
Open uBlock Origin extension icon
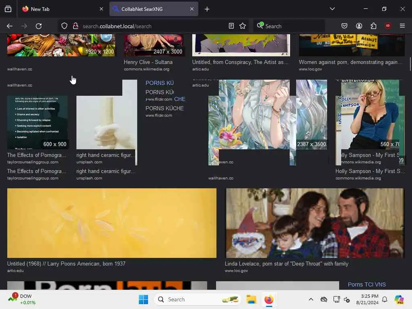click(388, 26)
